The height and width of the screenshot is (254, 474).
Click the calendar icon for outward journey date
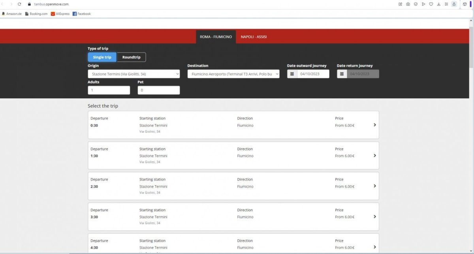292,74
